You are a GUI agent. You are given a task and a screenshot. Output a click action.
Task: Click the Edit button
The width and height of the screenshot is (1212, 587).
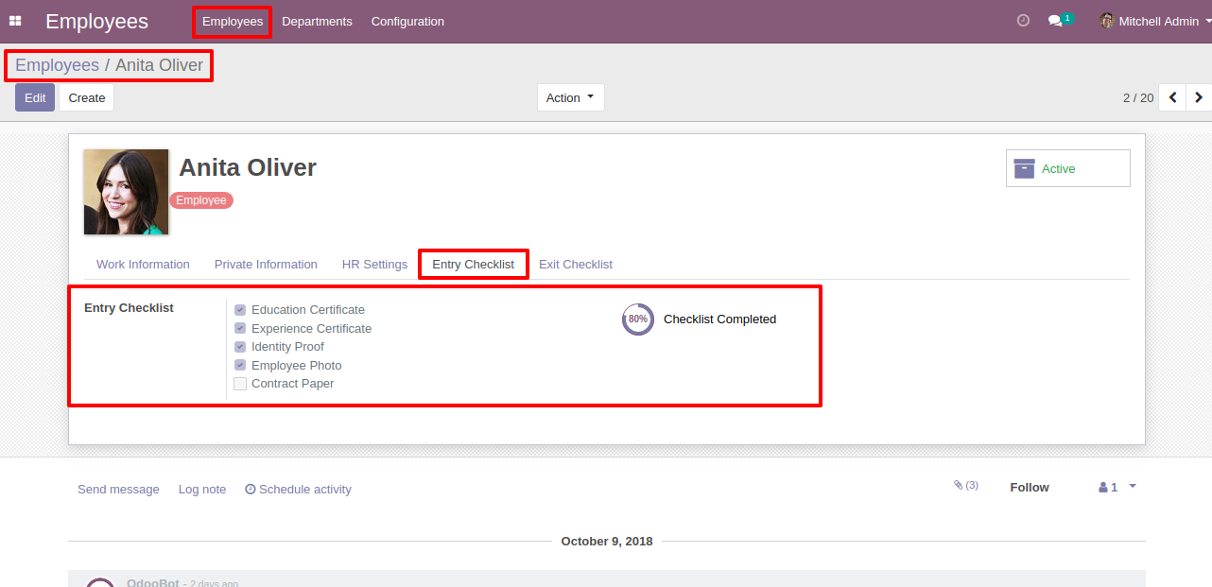click(35, 97)
